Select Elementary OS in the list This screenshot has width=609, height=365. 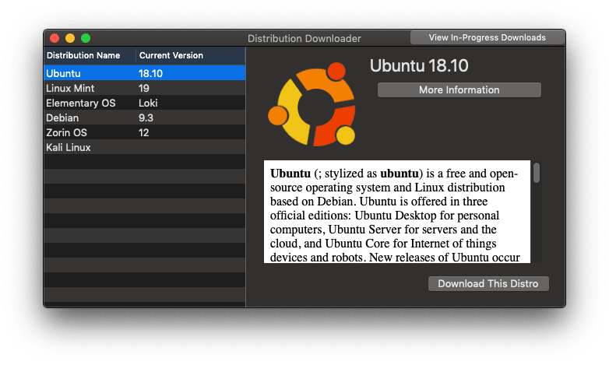coord(145,103)
